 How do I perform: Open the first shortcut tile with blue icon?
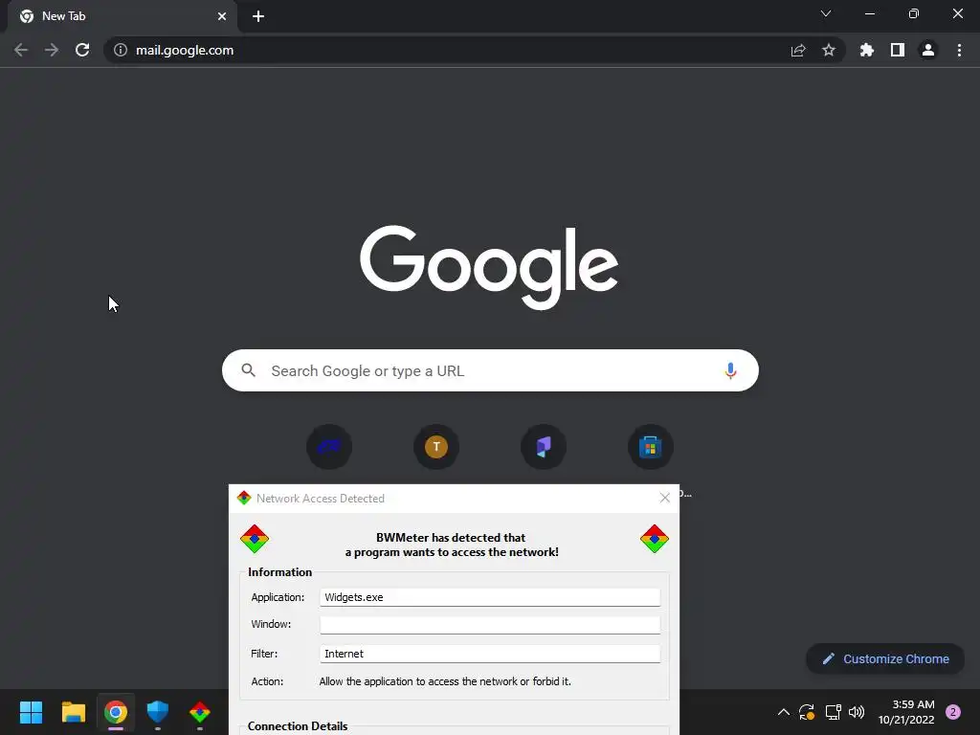click(x=329, y=447)
